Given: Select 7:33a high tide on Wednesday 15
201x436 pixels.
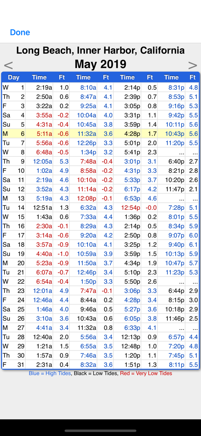Looking at the screenshot, I should [x=88, y=217].
